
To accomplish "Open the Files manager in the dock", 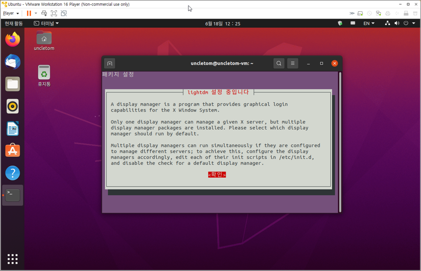I will pyautogui.click(x=12, y=84).
